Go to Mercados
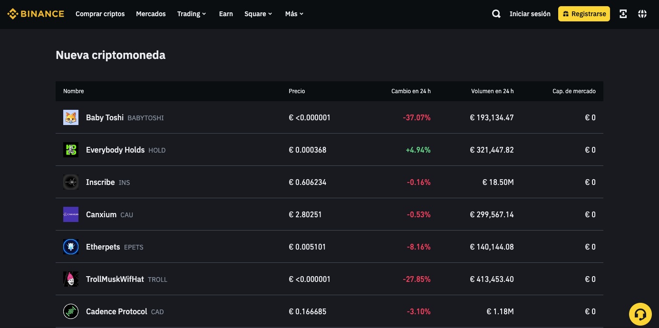 tap(151, 14)
